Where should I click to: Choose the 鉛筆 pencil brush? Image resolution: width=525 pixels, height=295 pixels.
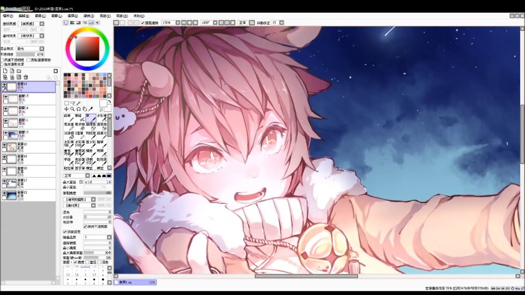click(68, 118)
